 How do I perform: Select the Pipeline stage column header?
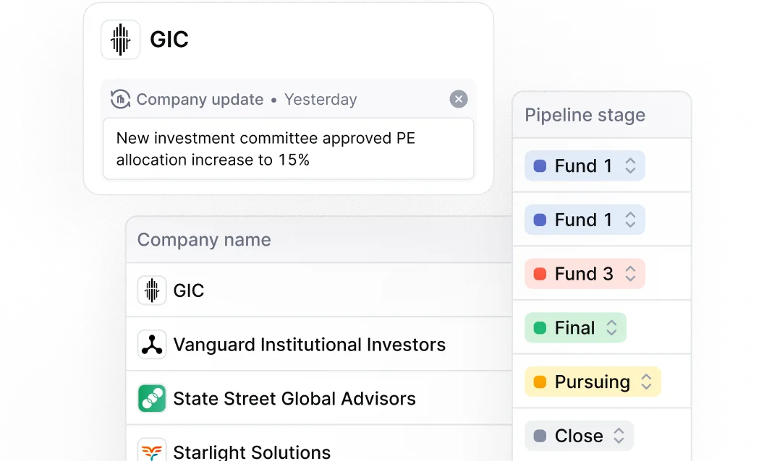point(585,115)
